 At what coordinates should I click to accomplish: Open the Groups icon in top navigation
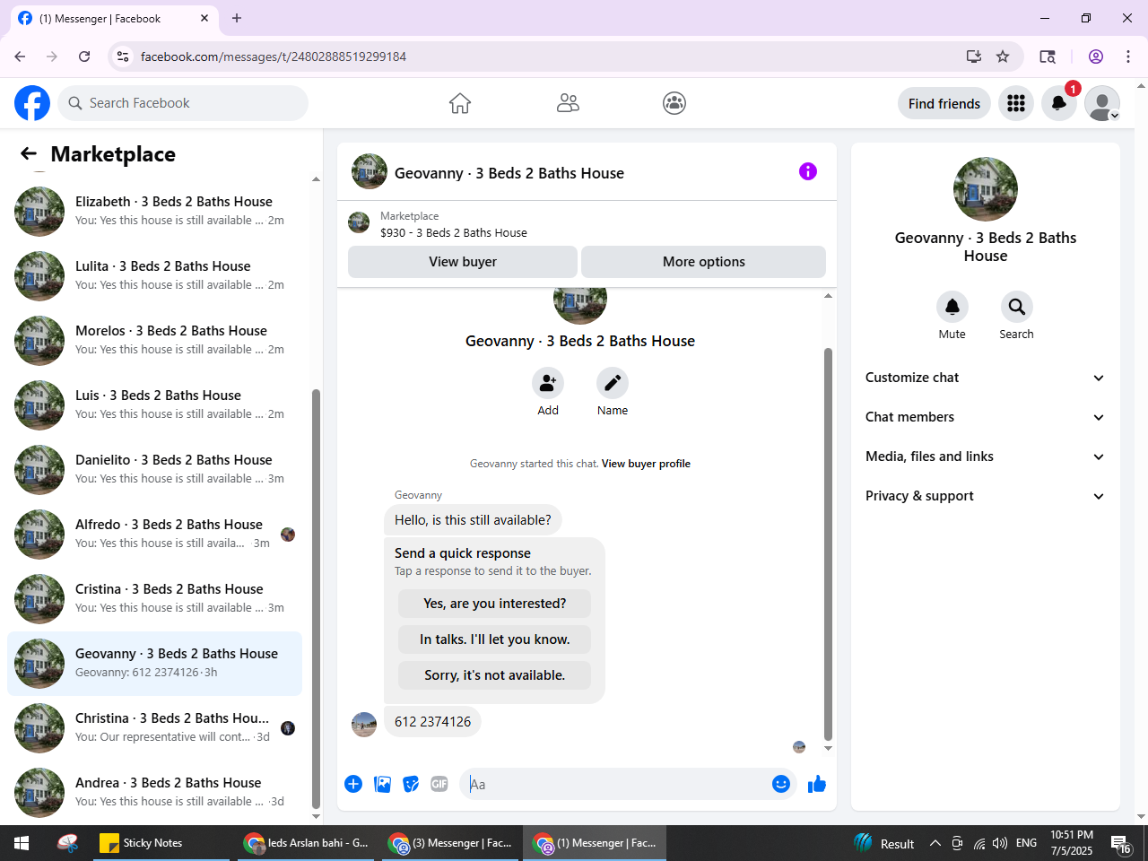[x=674, y=103]
